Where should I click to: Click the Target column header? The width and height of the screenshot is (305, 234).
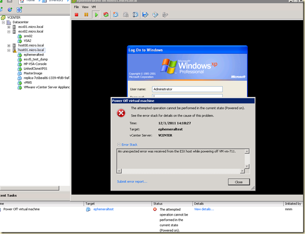(117, 204)
